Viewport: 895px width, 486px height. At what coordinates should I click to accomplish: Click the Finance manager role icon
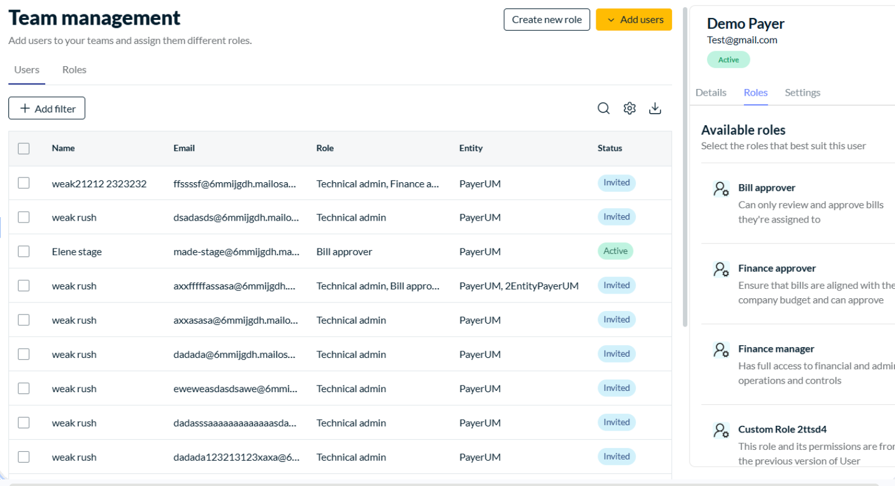click(x=721, y=349)
